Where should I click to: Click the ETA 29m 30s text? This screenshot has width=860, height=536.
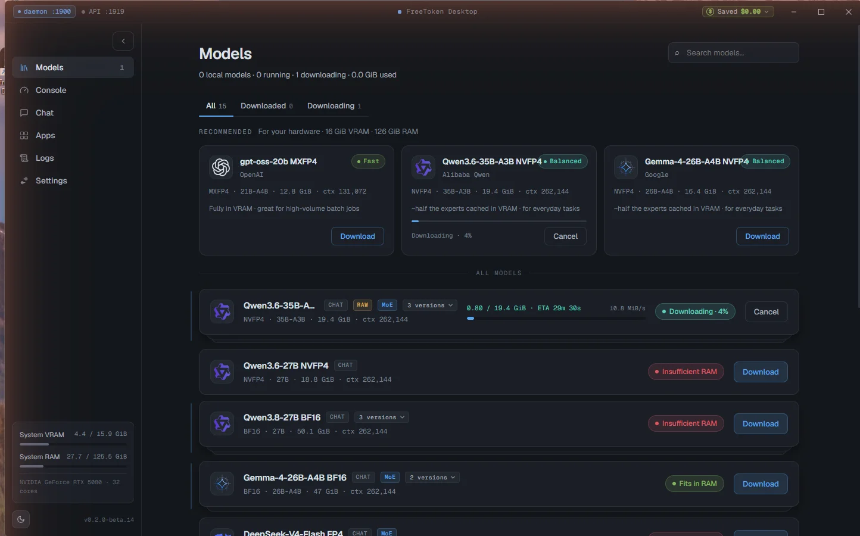(559, 308)
